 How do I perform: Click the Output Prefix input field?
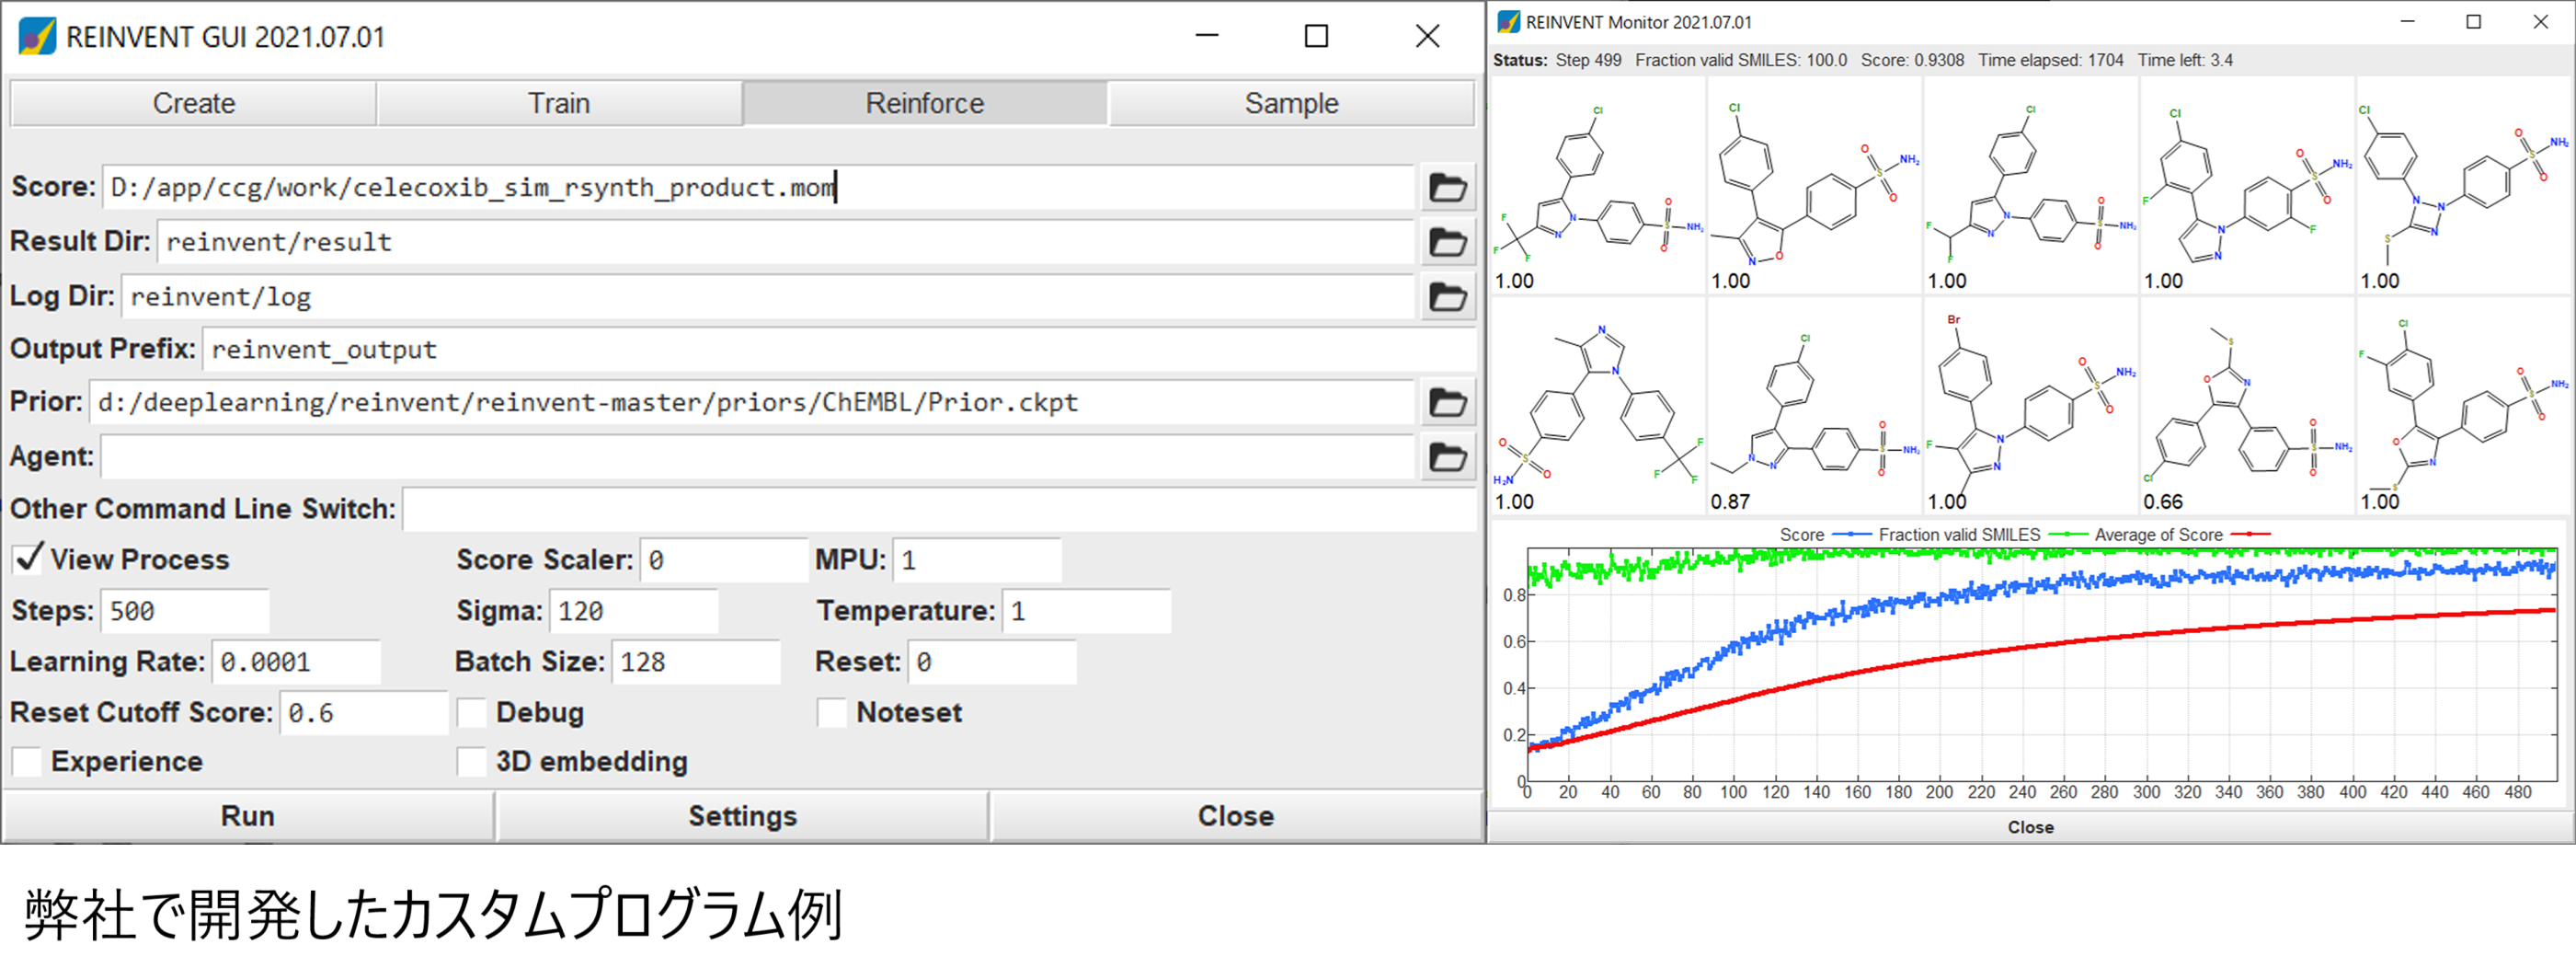(839, 350)
